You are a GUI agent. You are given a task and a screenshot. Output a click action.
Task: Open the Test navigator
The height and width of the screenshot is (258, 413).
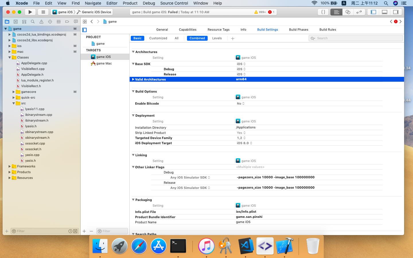(x=50, y=21)
